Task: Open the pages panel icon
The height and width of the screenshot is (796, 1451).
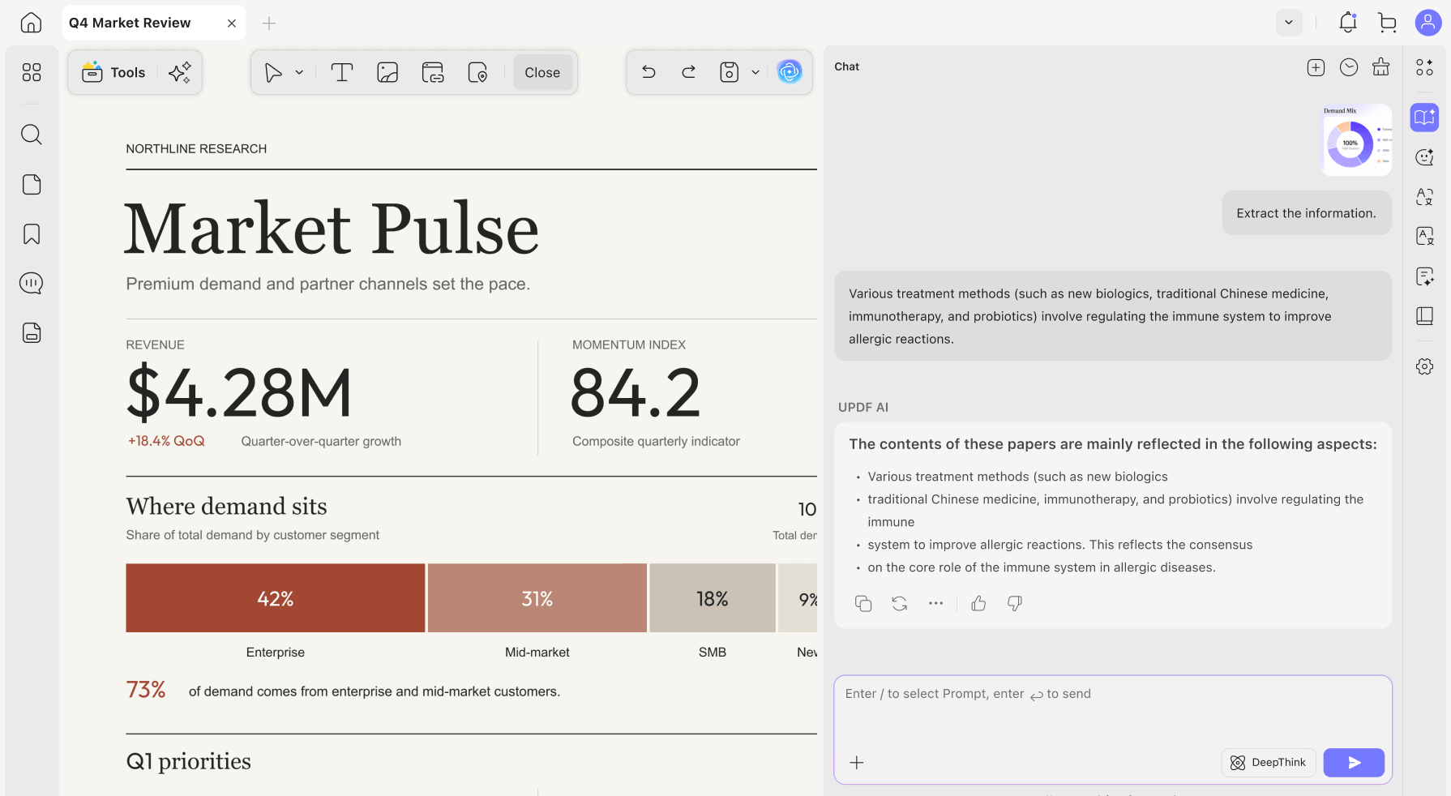Action: pos(32,185)
